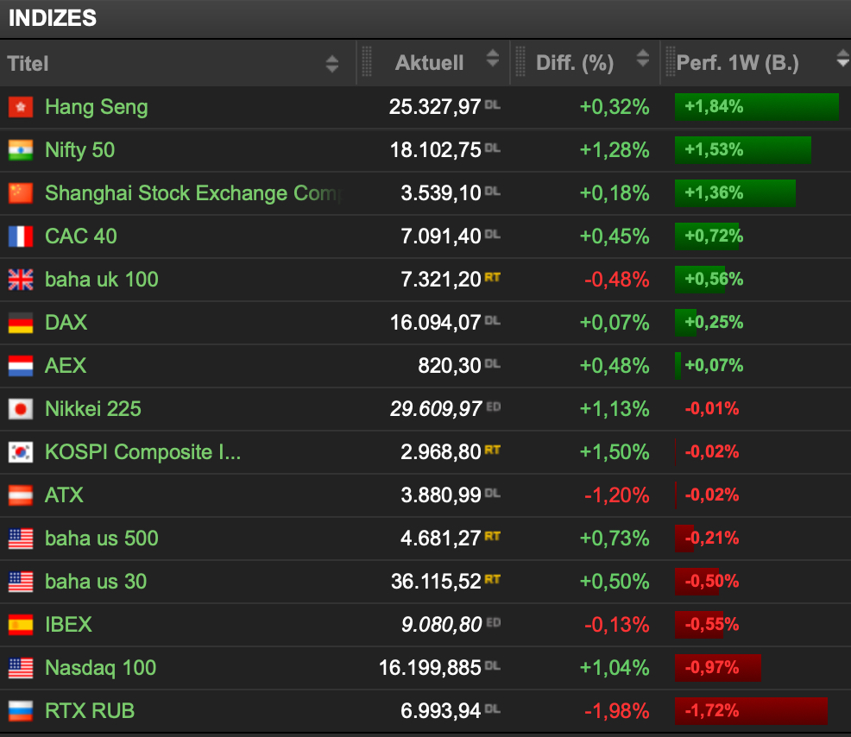
Task: Click the Japan flag beside Nikkei 225
Action: pyautogui.click(x=21, y=409)
